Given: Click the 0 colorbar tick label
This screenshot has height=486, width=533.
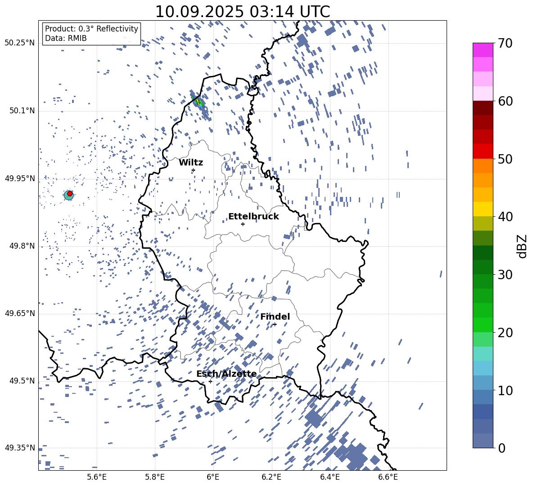Looking at the screenshot, I should point(501,448).
